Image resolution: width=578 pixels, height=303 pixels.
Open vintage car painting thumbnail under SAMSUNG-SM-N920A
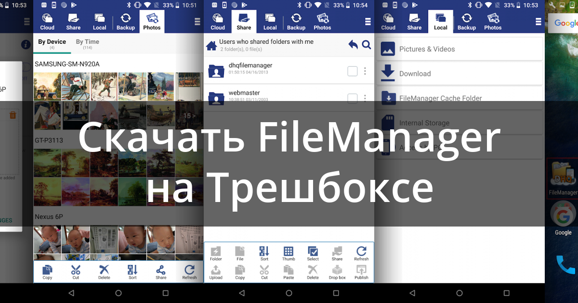(47, 87)
